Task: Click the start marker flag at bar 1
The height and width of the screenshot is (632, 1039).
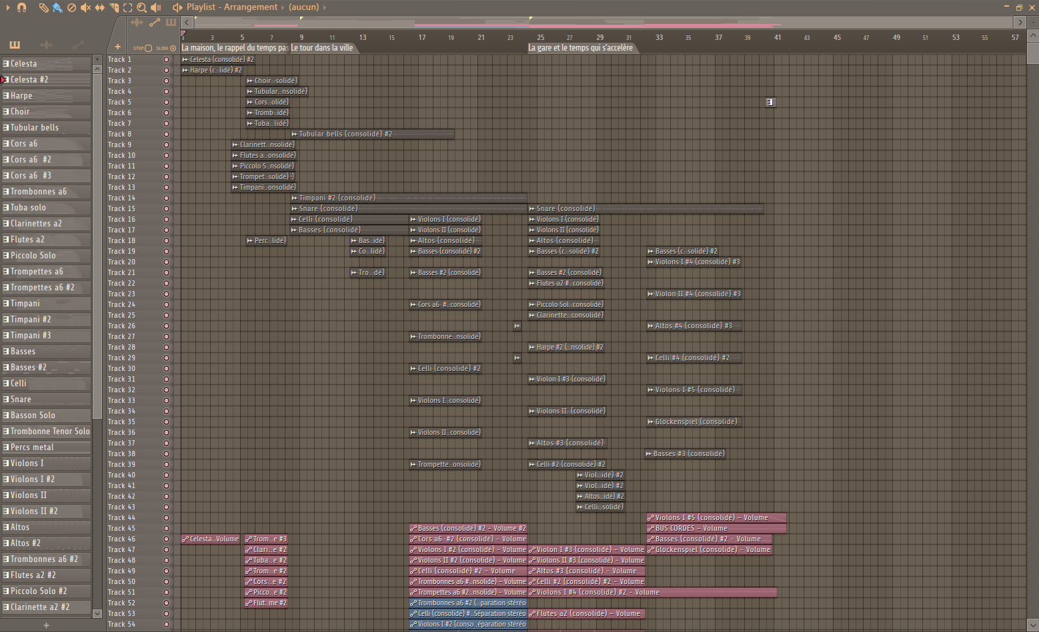Action: [183, 33]
